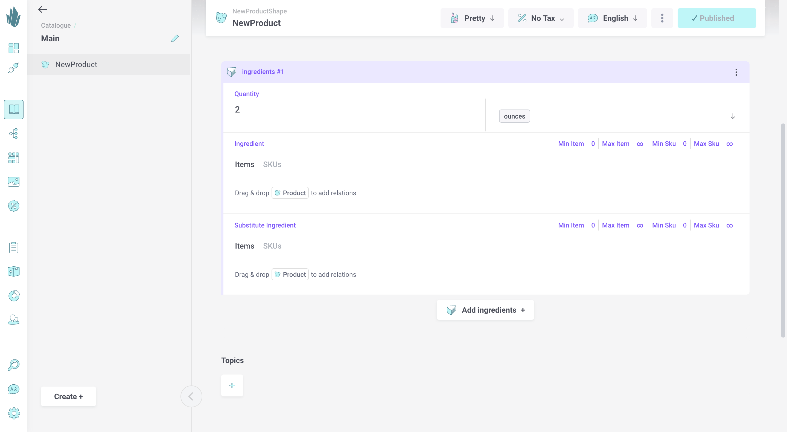
Task: Select Items tab under Substitute Ingredient
Action: (244, 246)
